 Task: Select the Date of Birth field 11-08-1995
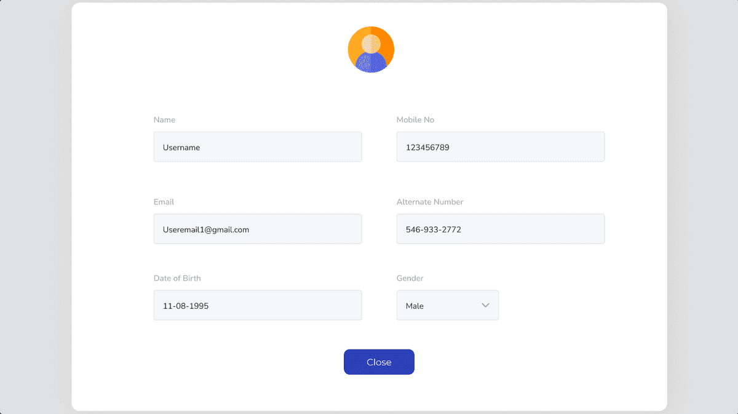258,305
